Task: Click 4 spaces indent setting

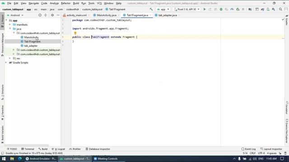Action: (x=272, y=153)
